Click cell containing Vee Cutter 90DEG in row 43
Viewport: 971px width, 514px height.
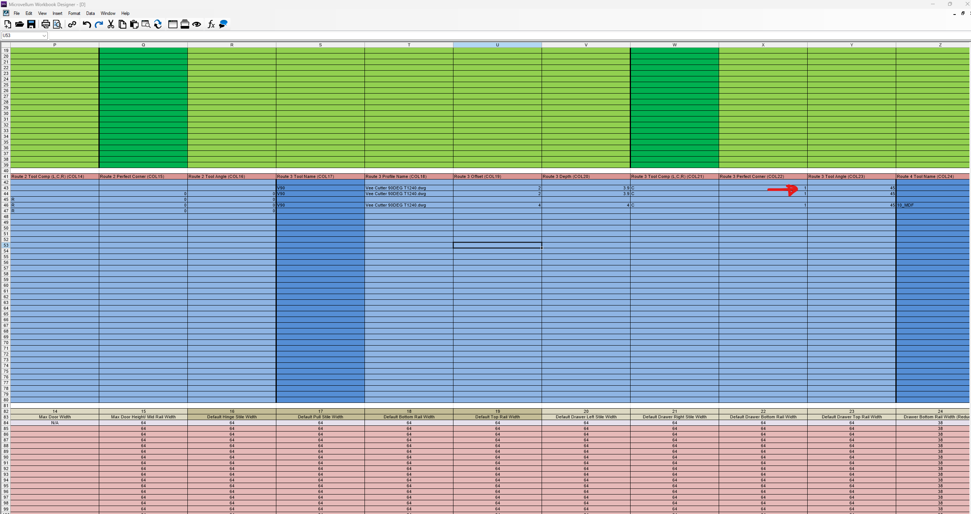pyautogui.click(x=408, y=188)
